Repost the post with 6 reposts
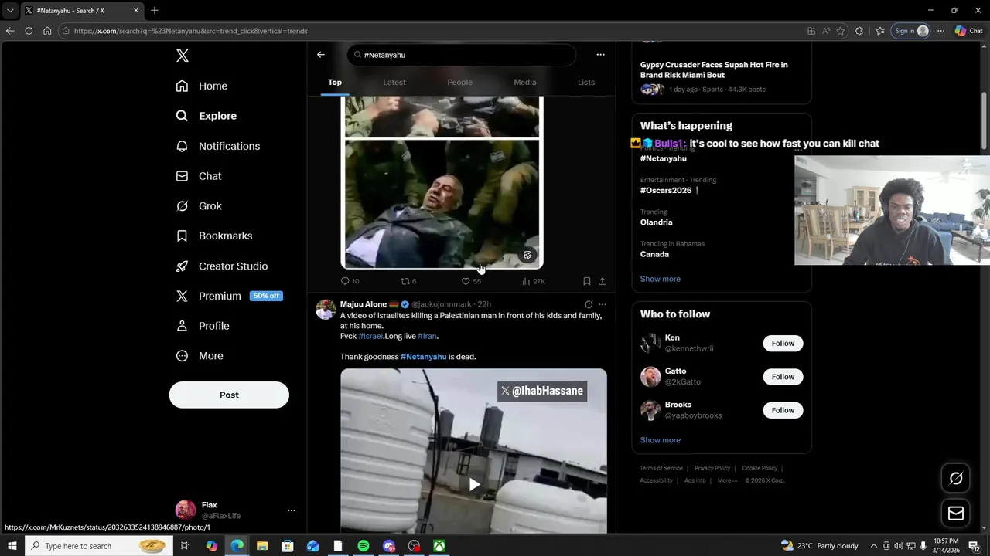 point(408,281)
